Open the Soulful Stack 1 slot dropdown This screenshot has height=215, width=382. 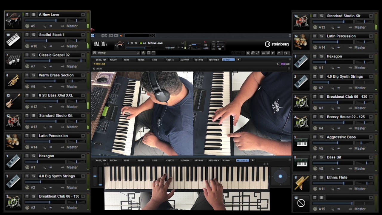coord(83,35)
